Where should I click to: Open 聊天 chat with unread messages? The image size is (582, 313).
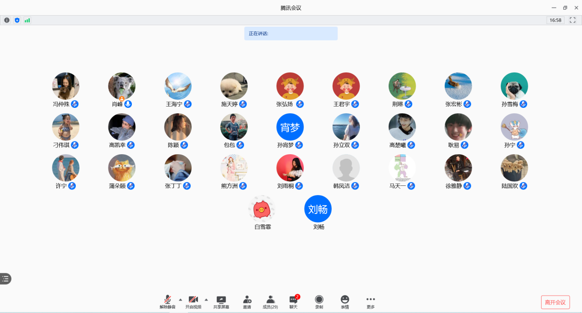294,300
